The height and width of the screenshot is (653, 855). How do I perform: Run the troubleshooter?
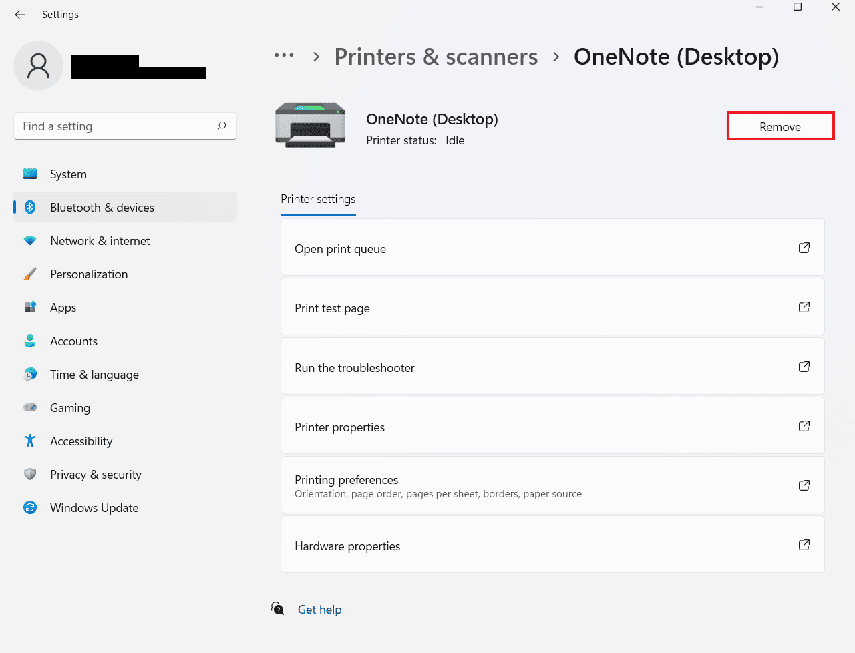click(552, 367)
